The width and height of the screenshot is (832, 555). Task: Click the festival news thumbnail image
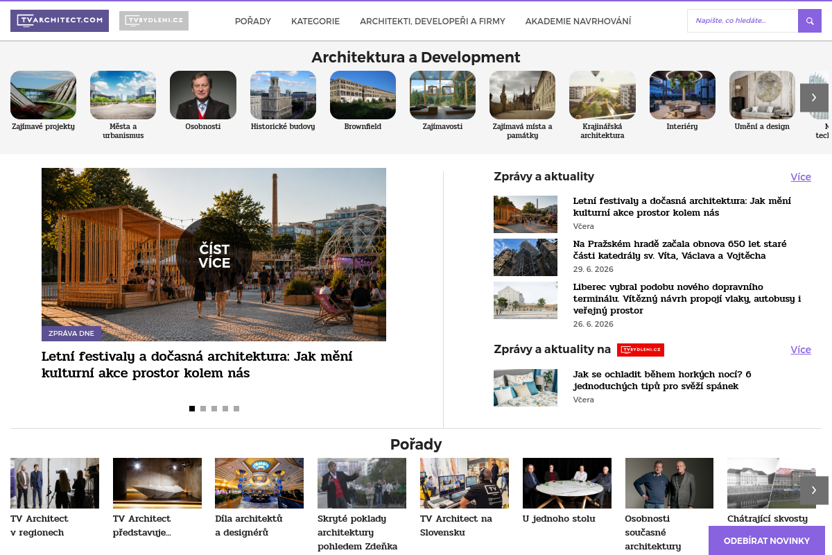(x=526, y=214)
